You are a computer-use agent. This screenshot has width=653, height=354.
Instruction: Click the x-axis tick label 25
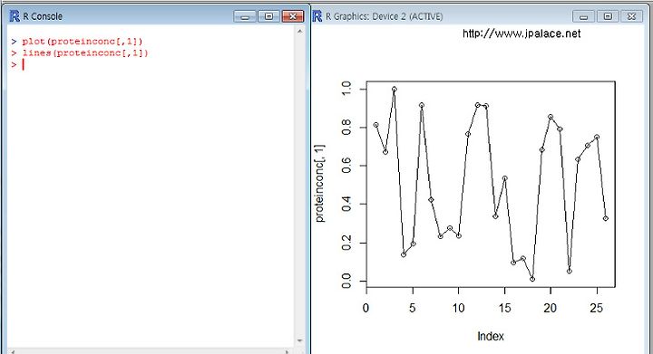click(x=597, y=308)
